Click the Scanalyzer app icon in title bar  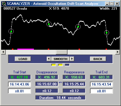4,4
